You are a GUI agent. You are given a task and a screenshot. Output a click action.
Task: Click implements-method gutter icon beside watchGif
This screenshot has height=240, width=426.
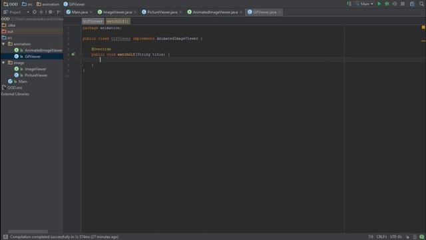click(73, 55)
